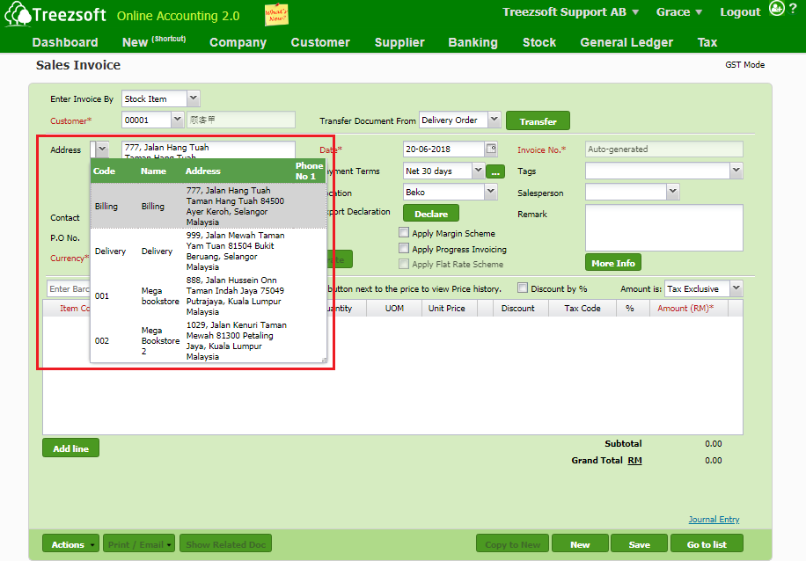Open the What's New sticky note
Screen dimensions: 806x561
276,14
